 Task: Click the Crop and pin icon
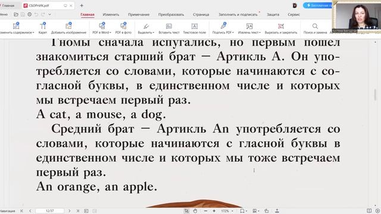(281, 26)
